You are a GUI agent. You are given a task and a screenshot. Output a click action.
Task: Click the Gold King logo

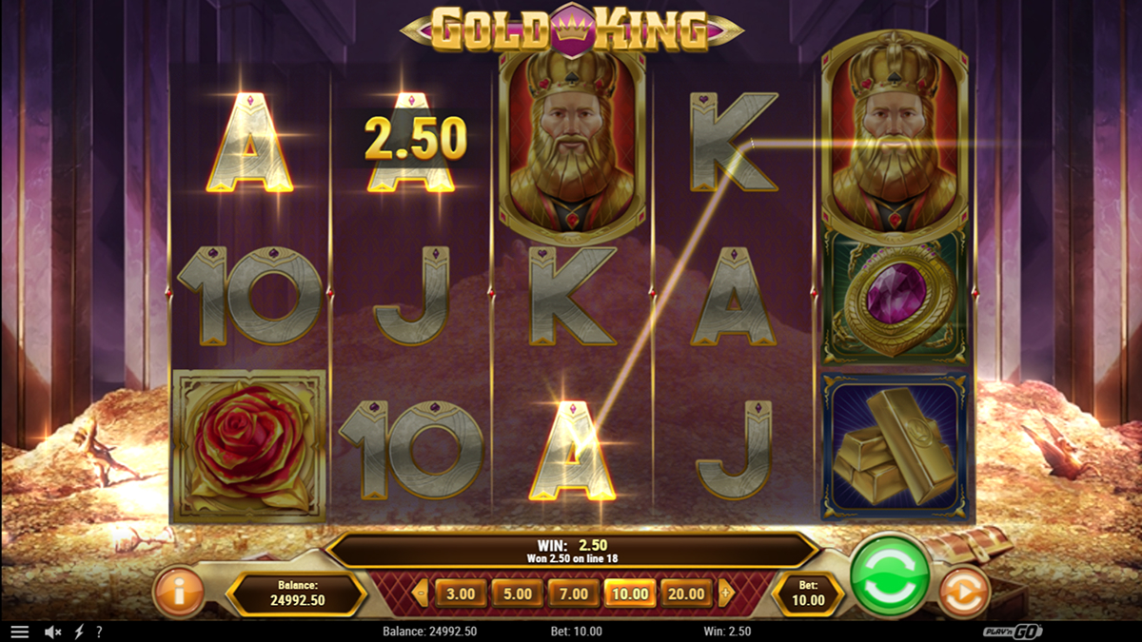click(571, 29)
